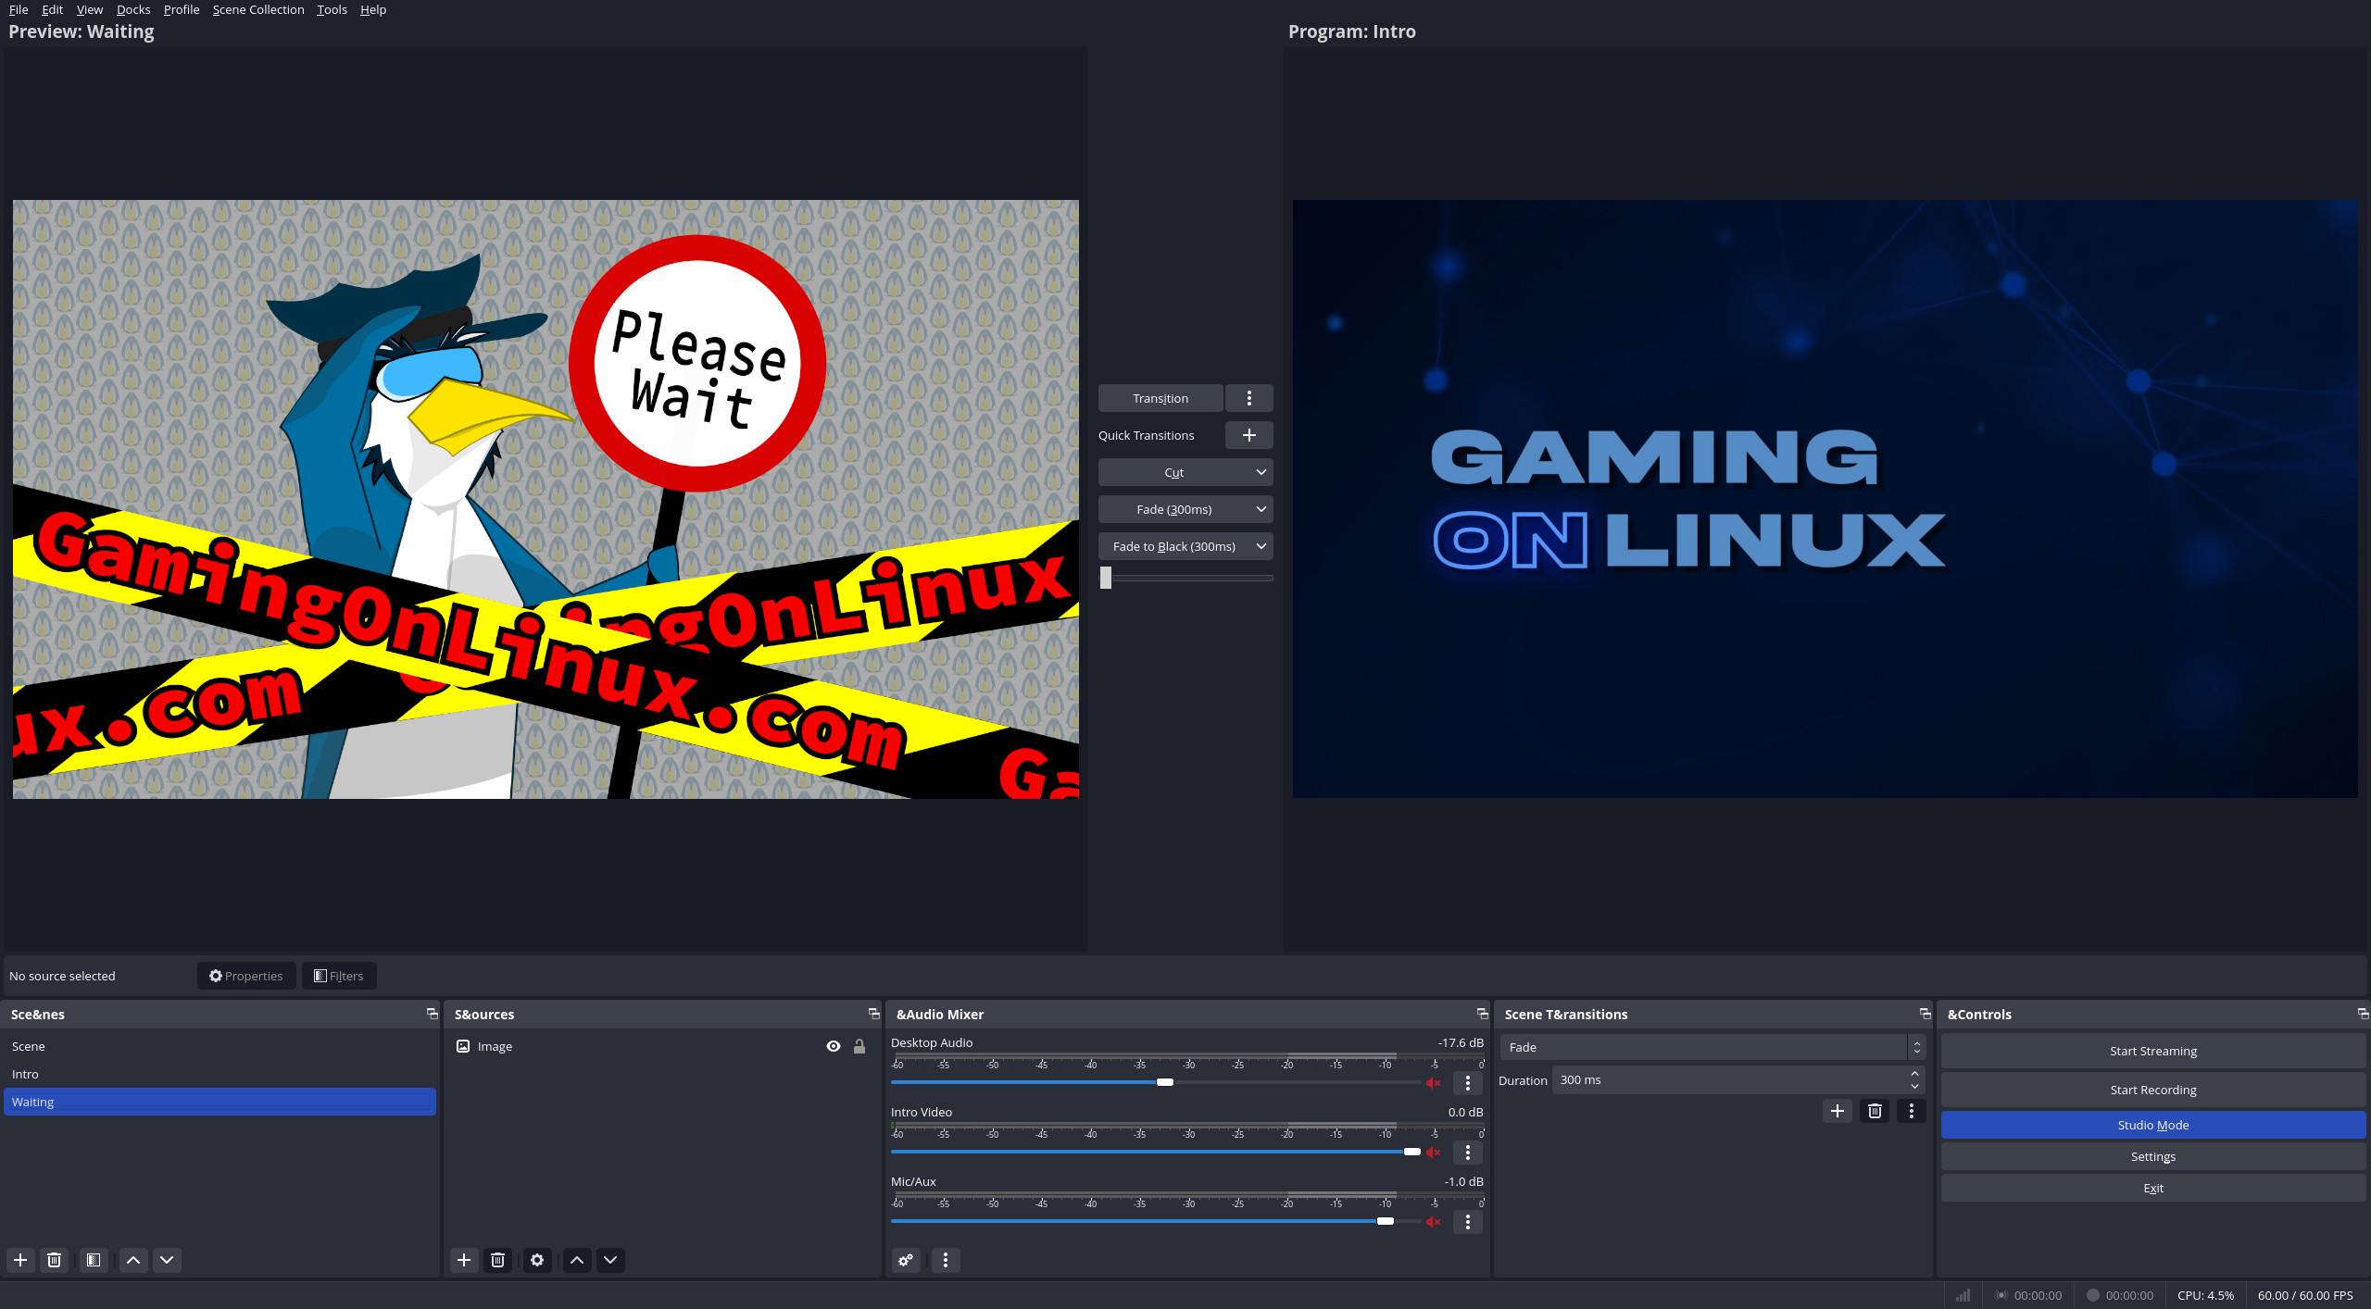Add quick transition plus button
2371x1309 pixels.
pyautogui.click(x=1248, y=435)
